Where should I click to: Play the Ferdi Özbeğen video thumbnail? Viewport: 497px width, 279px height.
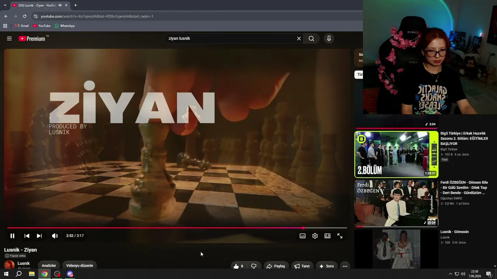coord(396,203)
